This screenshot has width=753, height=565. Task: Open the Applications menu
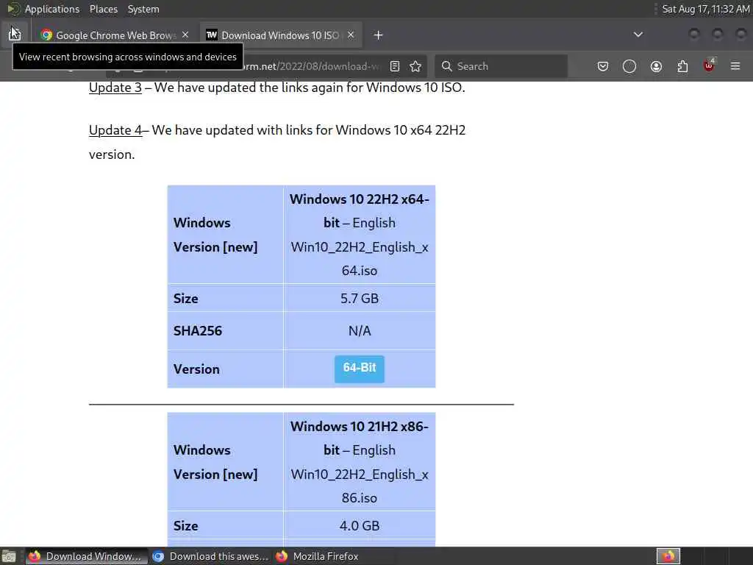pyautogui.click(x=52, y=9)
